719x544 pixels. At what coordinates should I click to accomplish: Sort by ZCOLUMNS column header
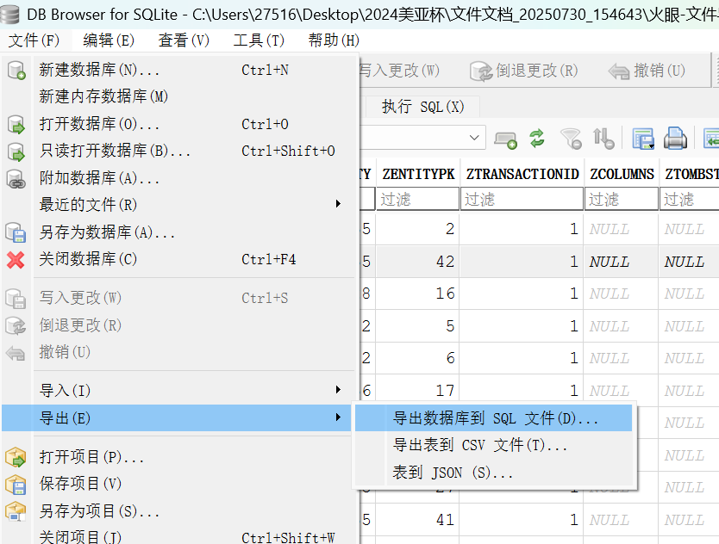click(x=622, y=174)
